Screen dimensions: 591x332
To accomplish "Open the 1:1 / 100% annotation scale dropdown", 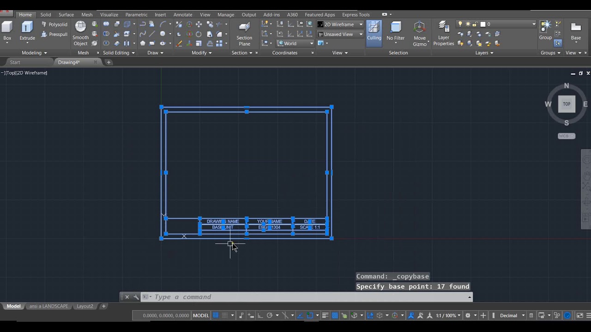I will tap(448, 315).
